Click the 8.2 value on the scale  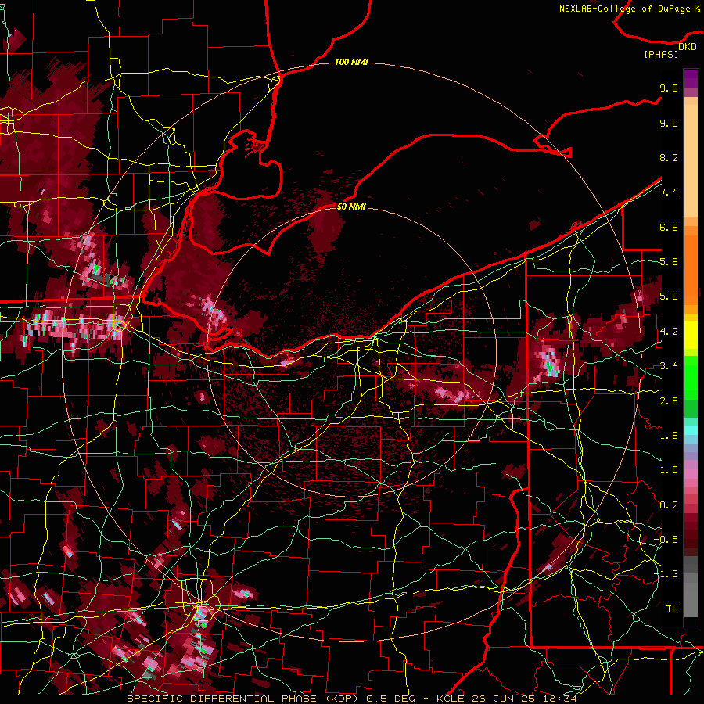(x=669, y=157)
